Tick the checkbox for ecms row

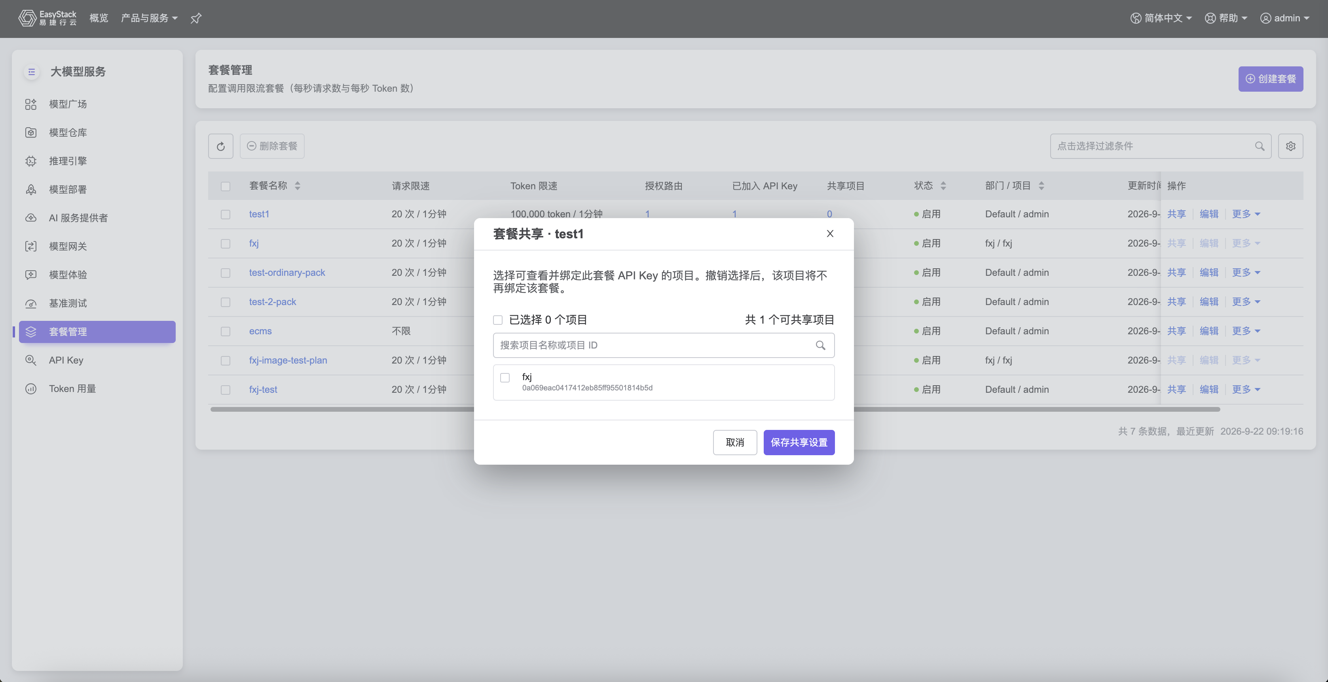pyautogui.click(x=225, y=332)
